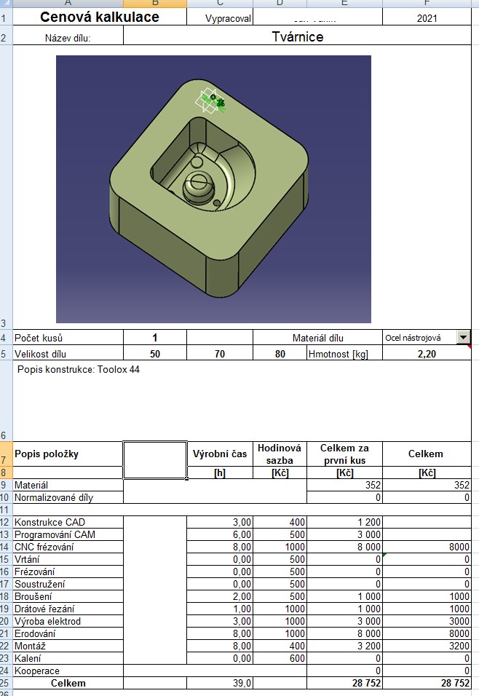Click the Konstrukce CAD hourly rate cell
The image size is (479, 696).
click(280, 522)
